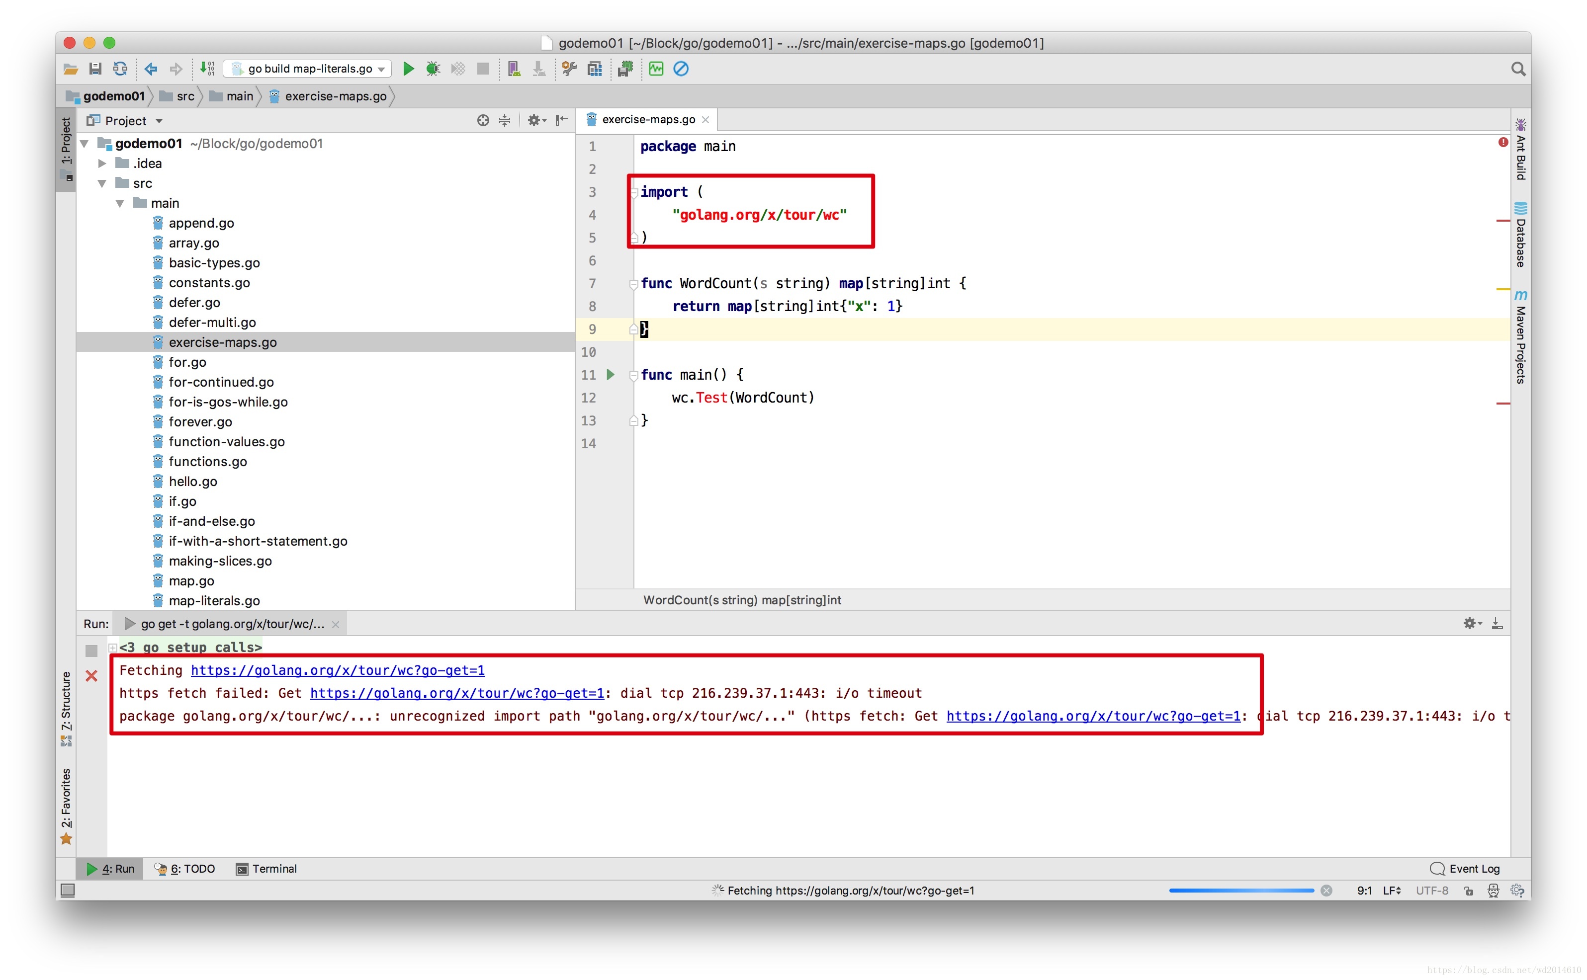The image size is (1587, 980).
Task: Click Scroll from Source crosshair icon
Action: click(483, 121)
